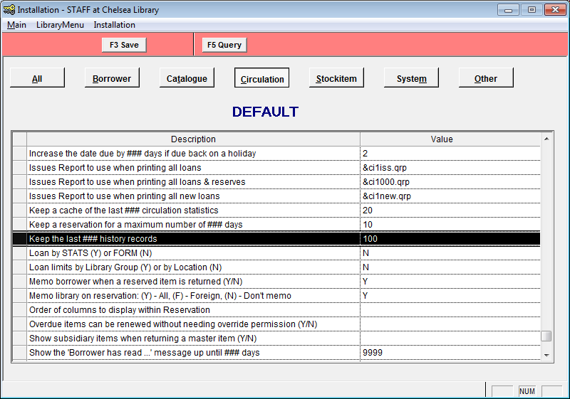Edit the 9999 value cell

tap(450, 353)
